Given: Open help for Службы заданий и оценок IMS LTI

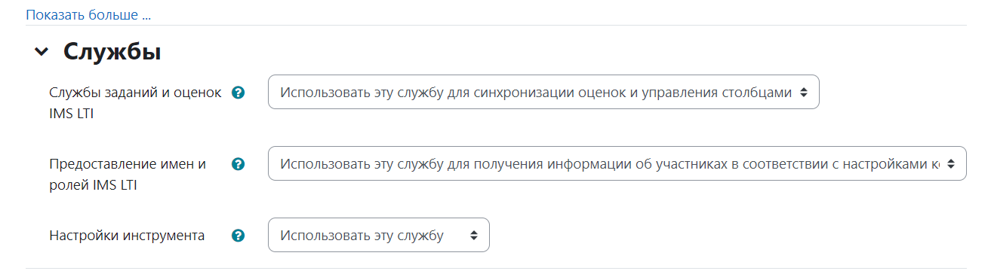Looking at the screenshot, I should tap(239, 93).
